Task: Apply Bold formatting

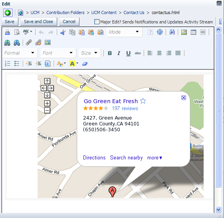Action: (x=110, y=53)
